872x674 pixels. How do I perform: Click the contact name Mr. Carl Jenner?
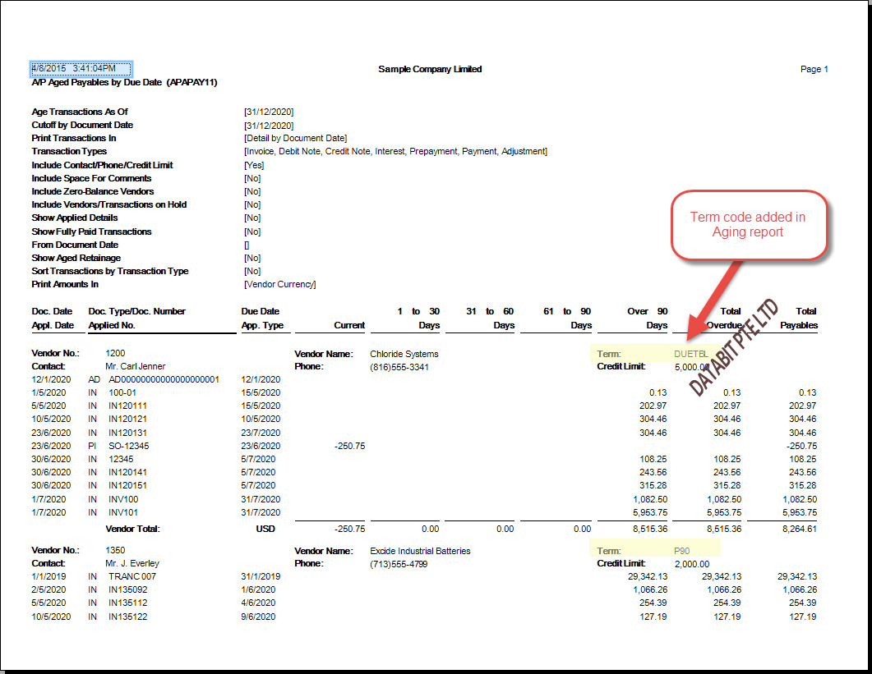(135, 366)
